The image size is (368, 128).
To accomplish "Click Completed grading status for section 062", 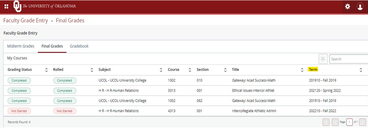I will click(19, 101).
